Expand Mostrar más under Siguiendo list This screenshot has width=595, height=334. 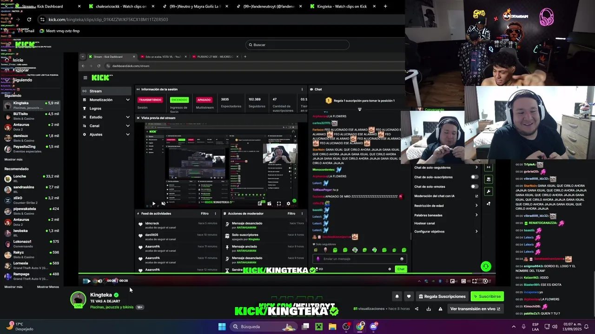click(x=13, y=160)
